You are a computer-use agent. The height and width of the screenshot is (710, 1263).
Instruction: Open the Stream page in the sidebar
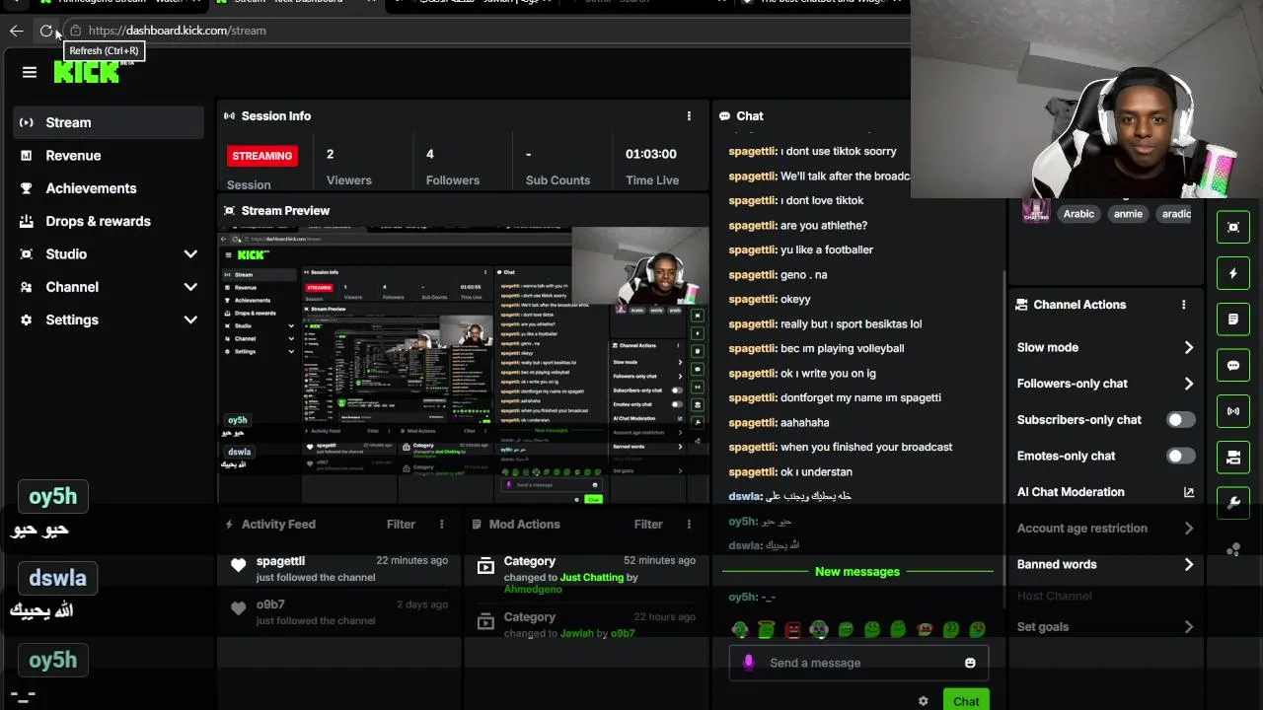pyautogui.click(x=109, y=122)
